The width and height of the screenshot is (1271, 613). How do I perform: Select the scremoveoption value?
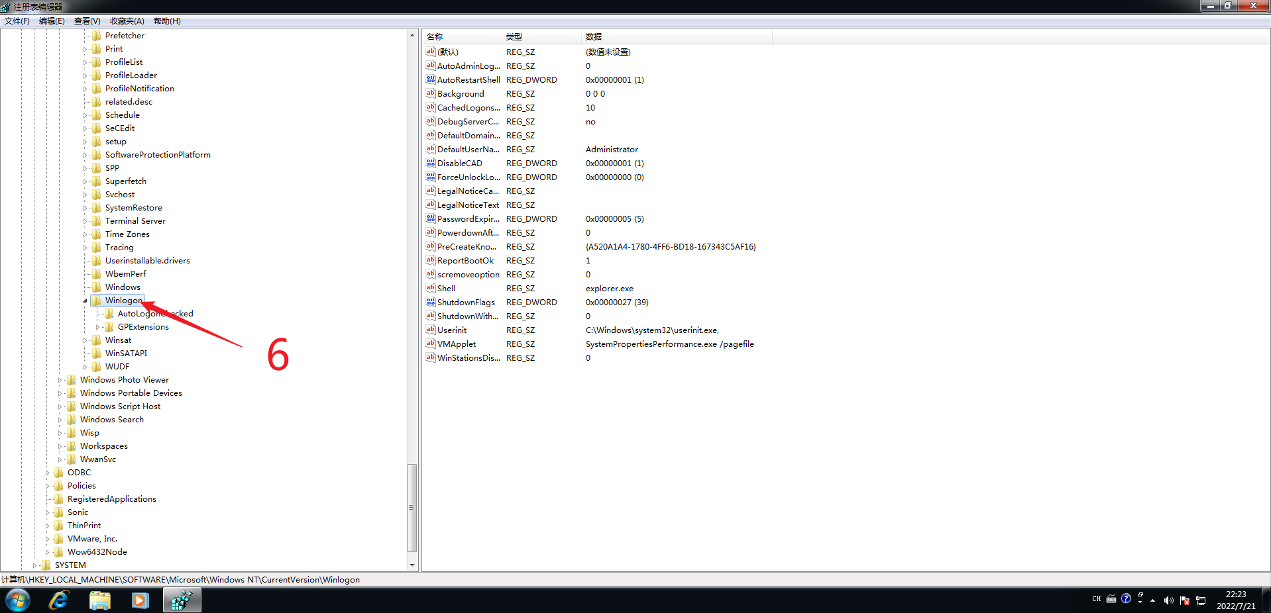(x=469, y=274)
